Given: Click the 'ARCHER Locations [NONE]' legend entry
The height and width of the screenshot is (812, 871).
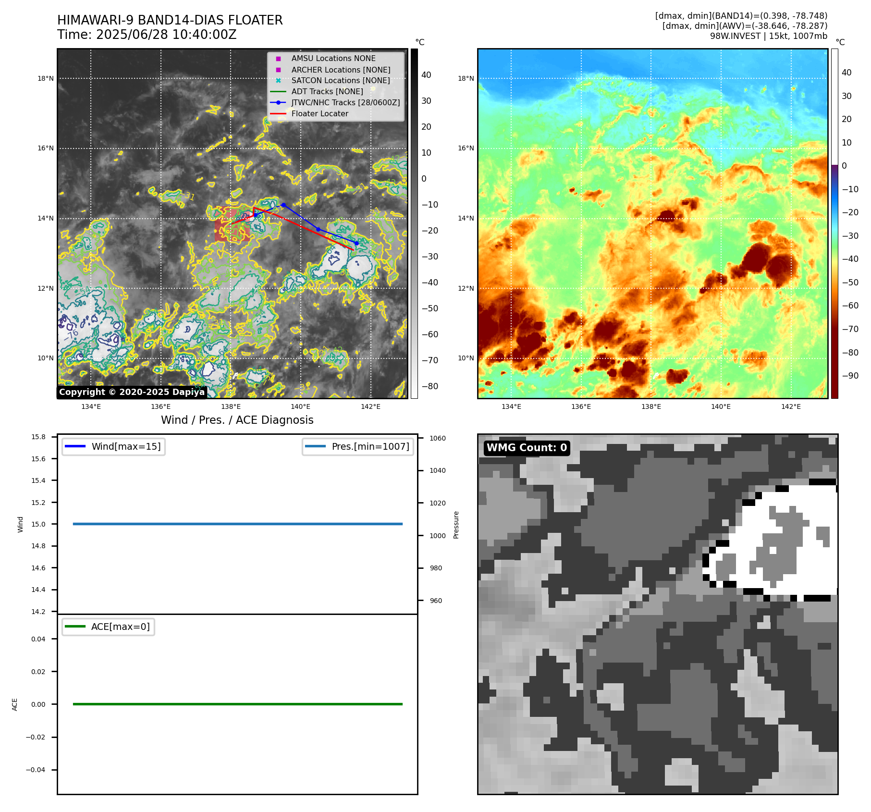Looking at the screenshot, I should (x=341, y=70).
